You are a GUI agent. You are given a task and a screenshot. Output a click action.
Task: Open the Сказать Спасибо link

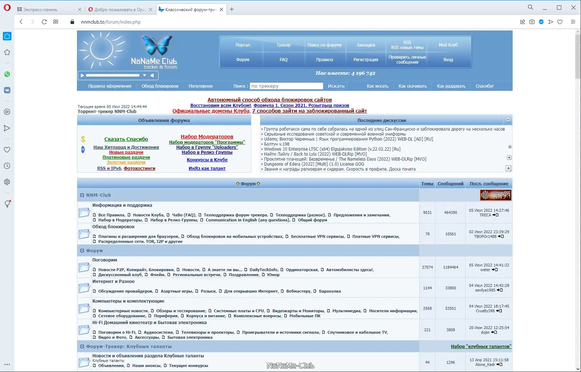click(126, 139)
